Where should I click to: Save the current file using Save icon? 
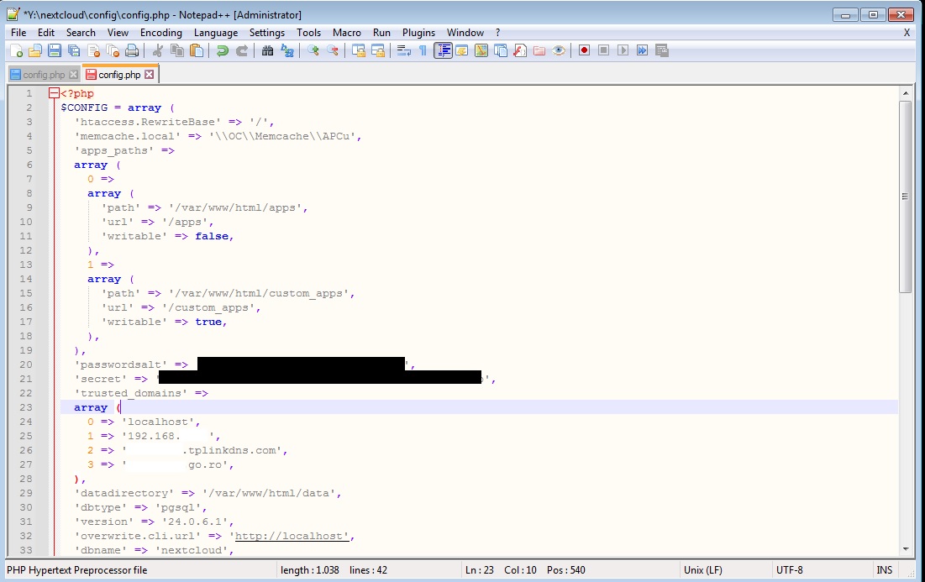pyautogui.click(x=55, y=50)
